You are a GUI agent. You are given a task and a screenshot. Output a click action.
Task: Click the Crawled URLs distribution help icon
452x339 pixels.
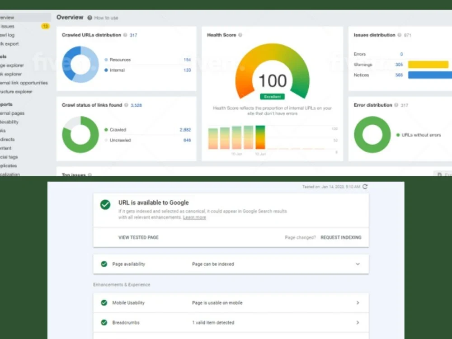(125, 35)
